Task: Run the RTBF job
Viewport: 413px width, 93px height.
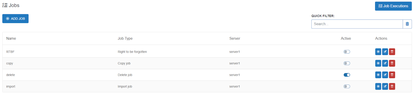Action: pyautogui.click(x=378, y=52)
